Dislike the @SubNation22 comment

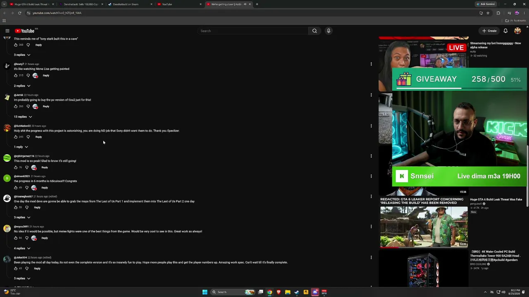pos(28,137)
